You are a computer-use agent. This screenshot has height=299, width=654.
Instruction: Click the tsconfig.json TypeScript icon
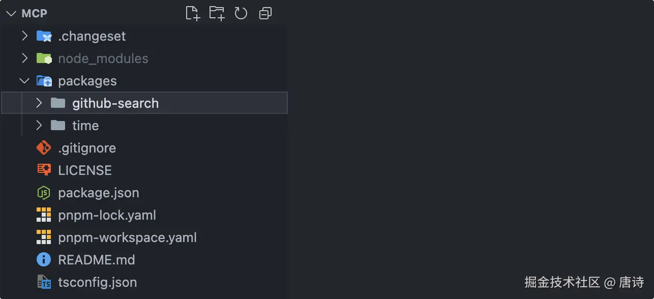coord(44,282)
